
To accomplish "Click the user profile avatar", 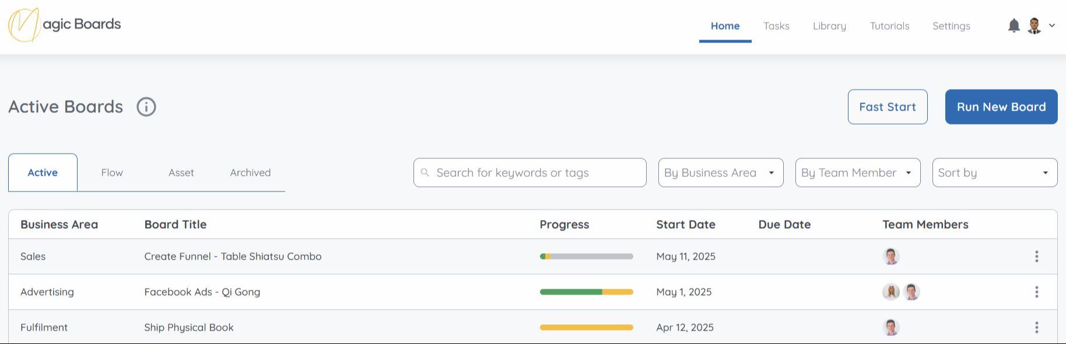I will 1035,26.
